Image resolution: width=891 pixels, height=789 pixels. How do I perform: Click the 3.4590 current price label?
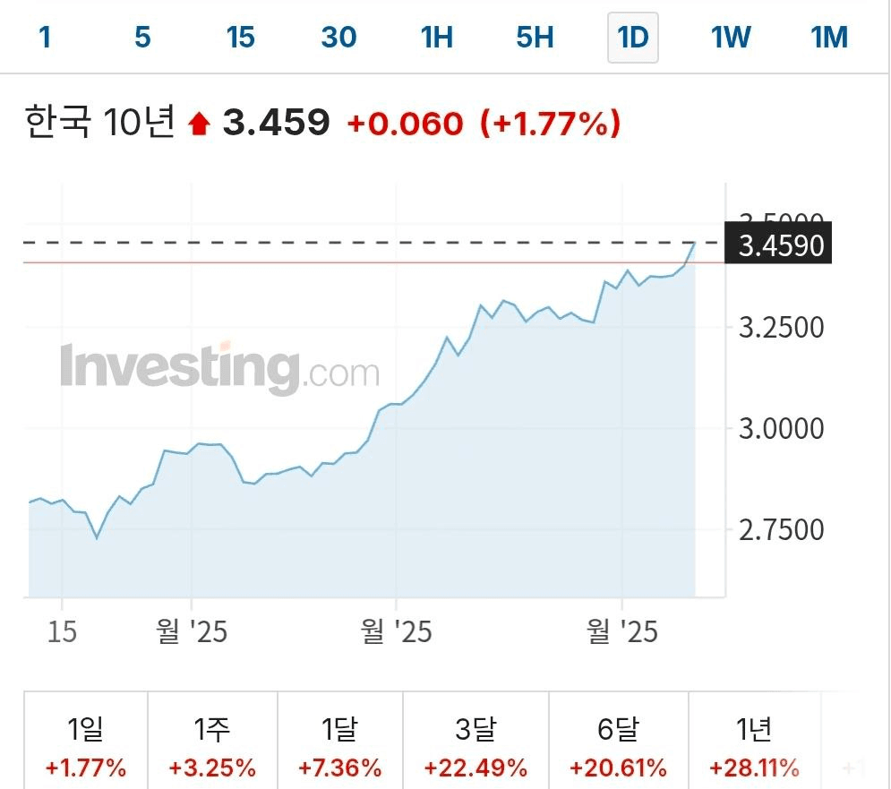coord(783,244)
